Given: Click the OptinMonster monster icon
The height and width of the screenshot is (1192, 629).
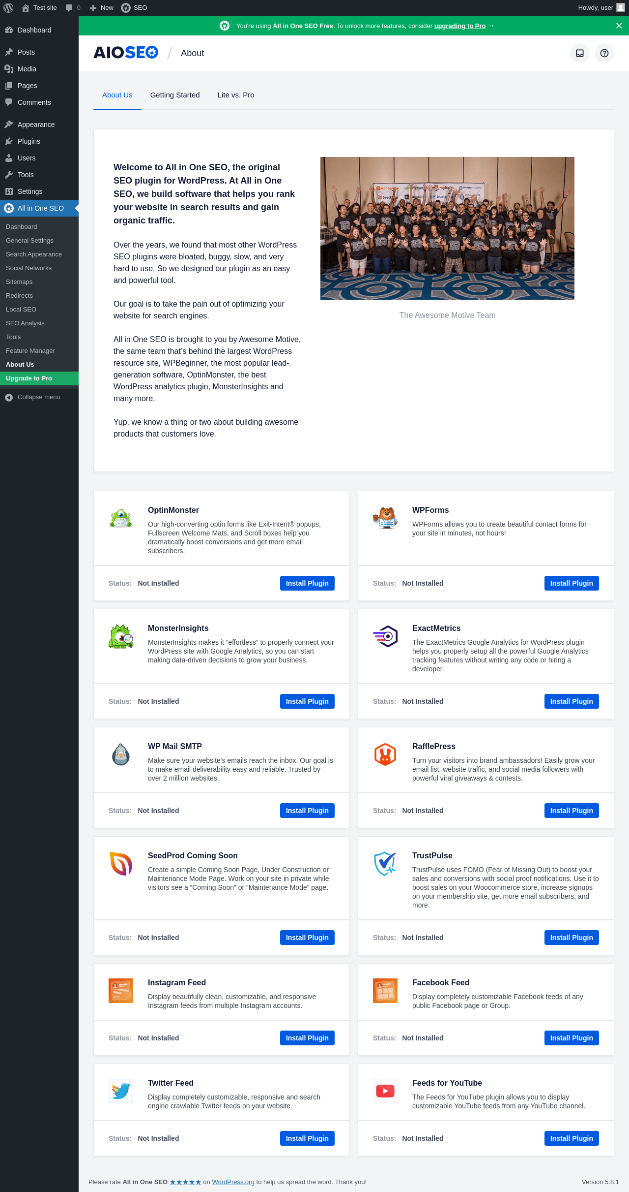Looking at the screenshot, I should point(121,518).
